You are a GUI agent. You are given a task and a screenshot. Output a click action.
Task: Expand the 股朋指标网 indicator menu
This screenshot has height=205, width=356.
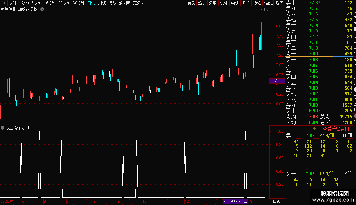point(3,128)
